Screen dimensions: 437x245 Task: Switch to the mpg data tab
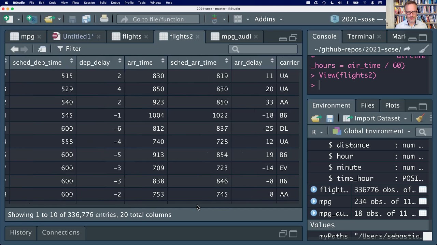[x=27, y=36]
